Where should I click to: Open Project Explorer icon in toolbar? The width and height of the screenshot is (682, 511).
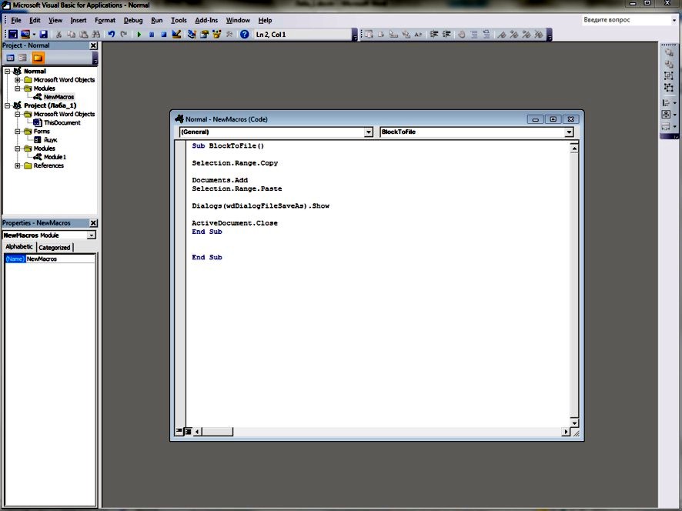[x=192, y=34]
